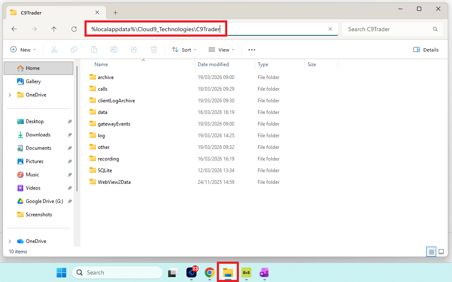Switch to large thumbnails view icon

click(x=441, y=252)
